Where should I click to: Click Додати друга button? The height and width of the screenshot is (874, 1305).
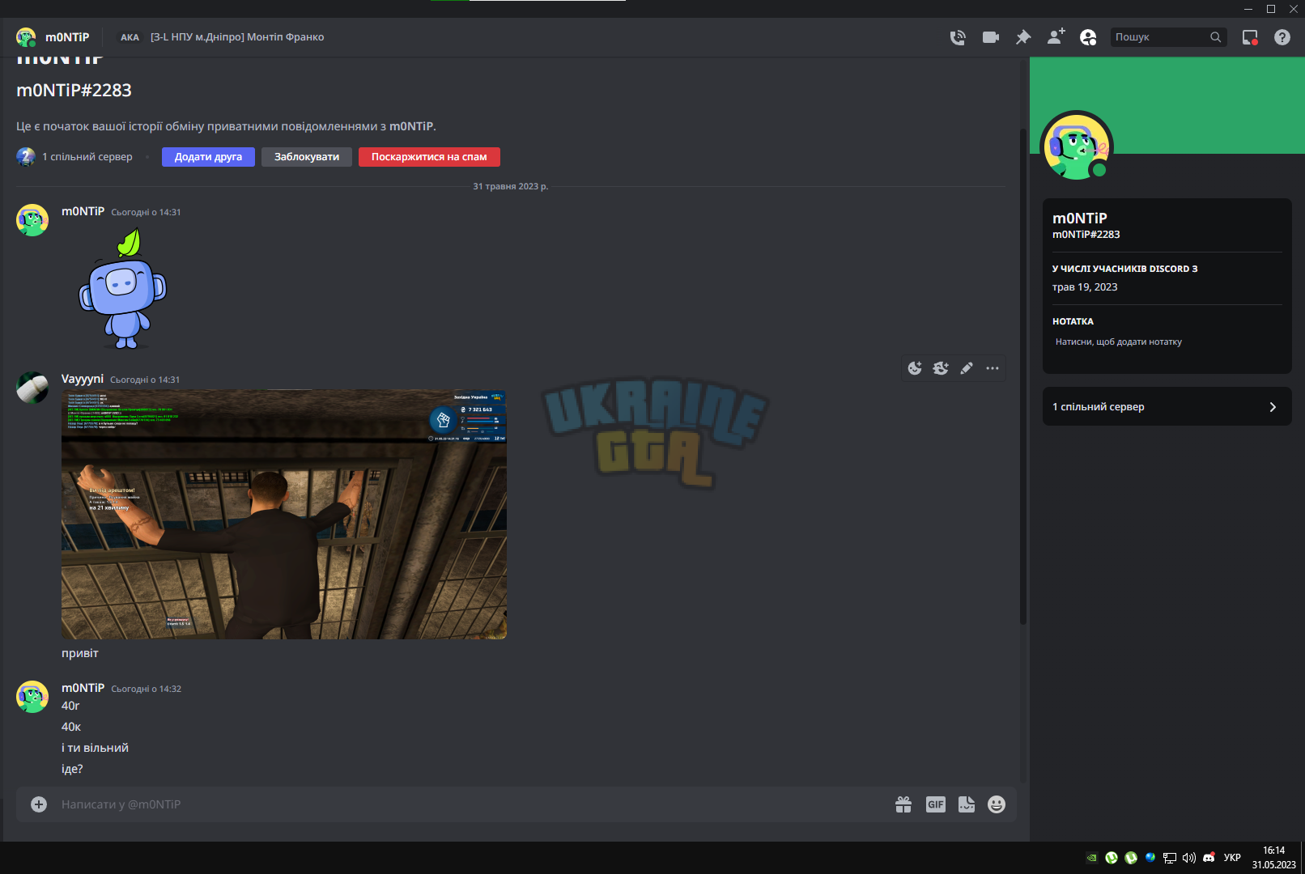click(x=208, y=157)
